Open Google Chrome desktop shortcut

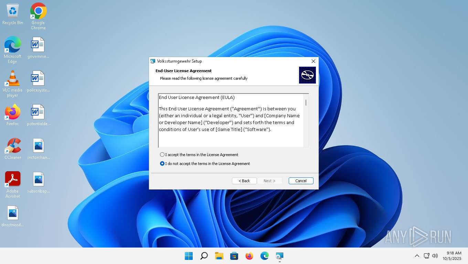38,16
